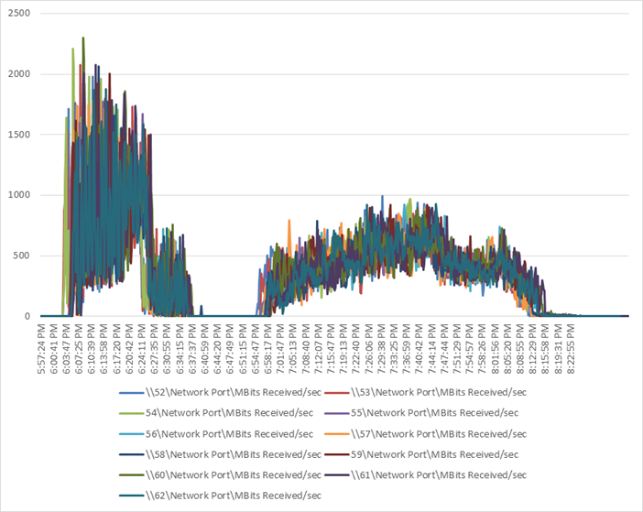This screenshot has height=512, width=643.
Task: Select the \\61 Network Port legend entry
Action: [x=426, y=475]
